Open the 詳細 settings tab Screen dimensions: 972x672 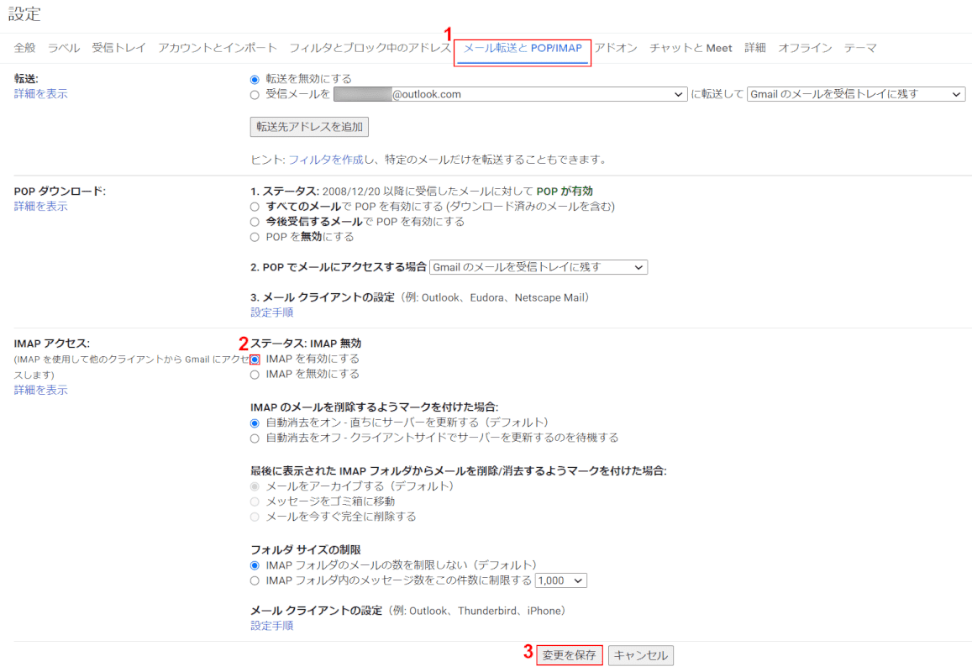(x=755, y=48)
